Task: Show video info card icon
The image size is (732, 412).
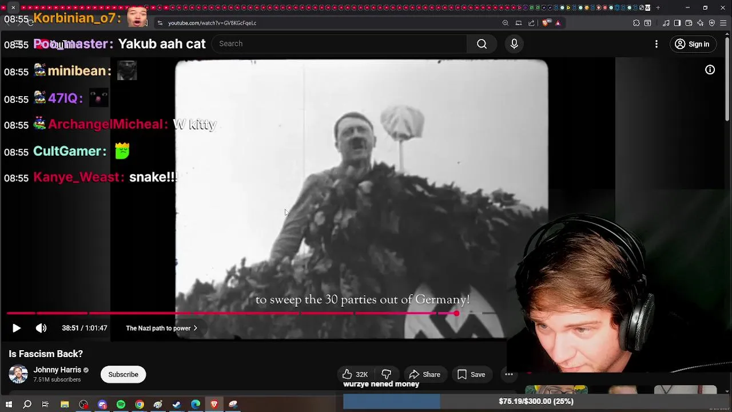Action: (710, 70)
